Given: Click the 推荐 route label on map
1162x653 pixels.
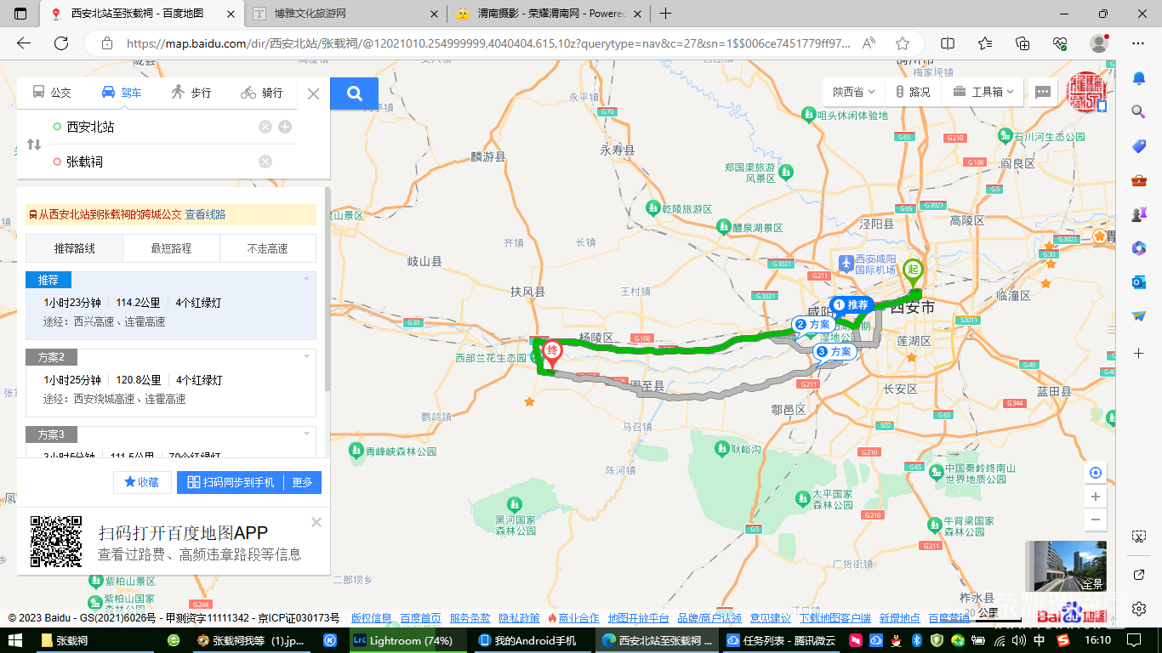Looking at the screenshot, I should click(852, 304).
